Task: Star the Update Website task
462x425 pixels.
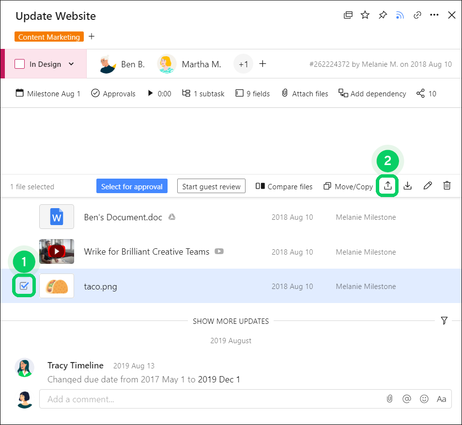Action: pyautogui.click(x=365, y=15)
